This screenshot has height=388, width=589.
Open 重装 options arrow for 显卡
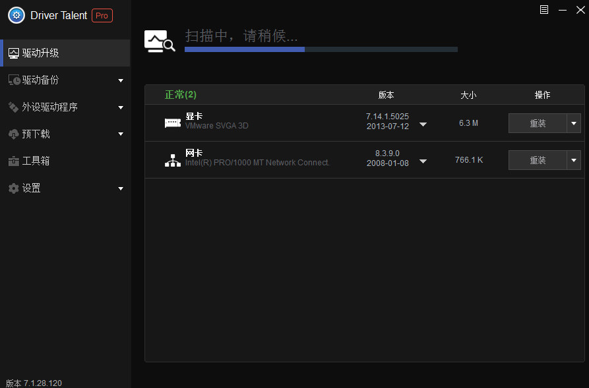coord(574,123)
